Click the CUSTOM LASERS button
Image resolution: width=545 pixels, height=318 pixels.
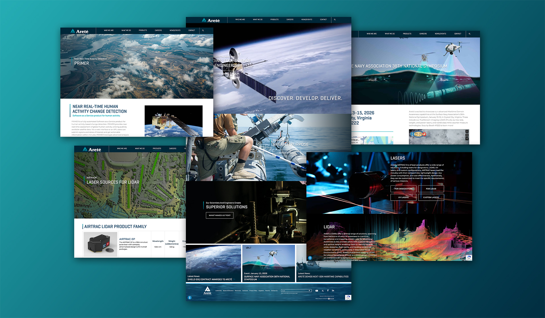click(x=431, y=197)
